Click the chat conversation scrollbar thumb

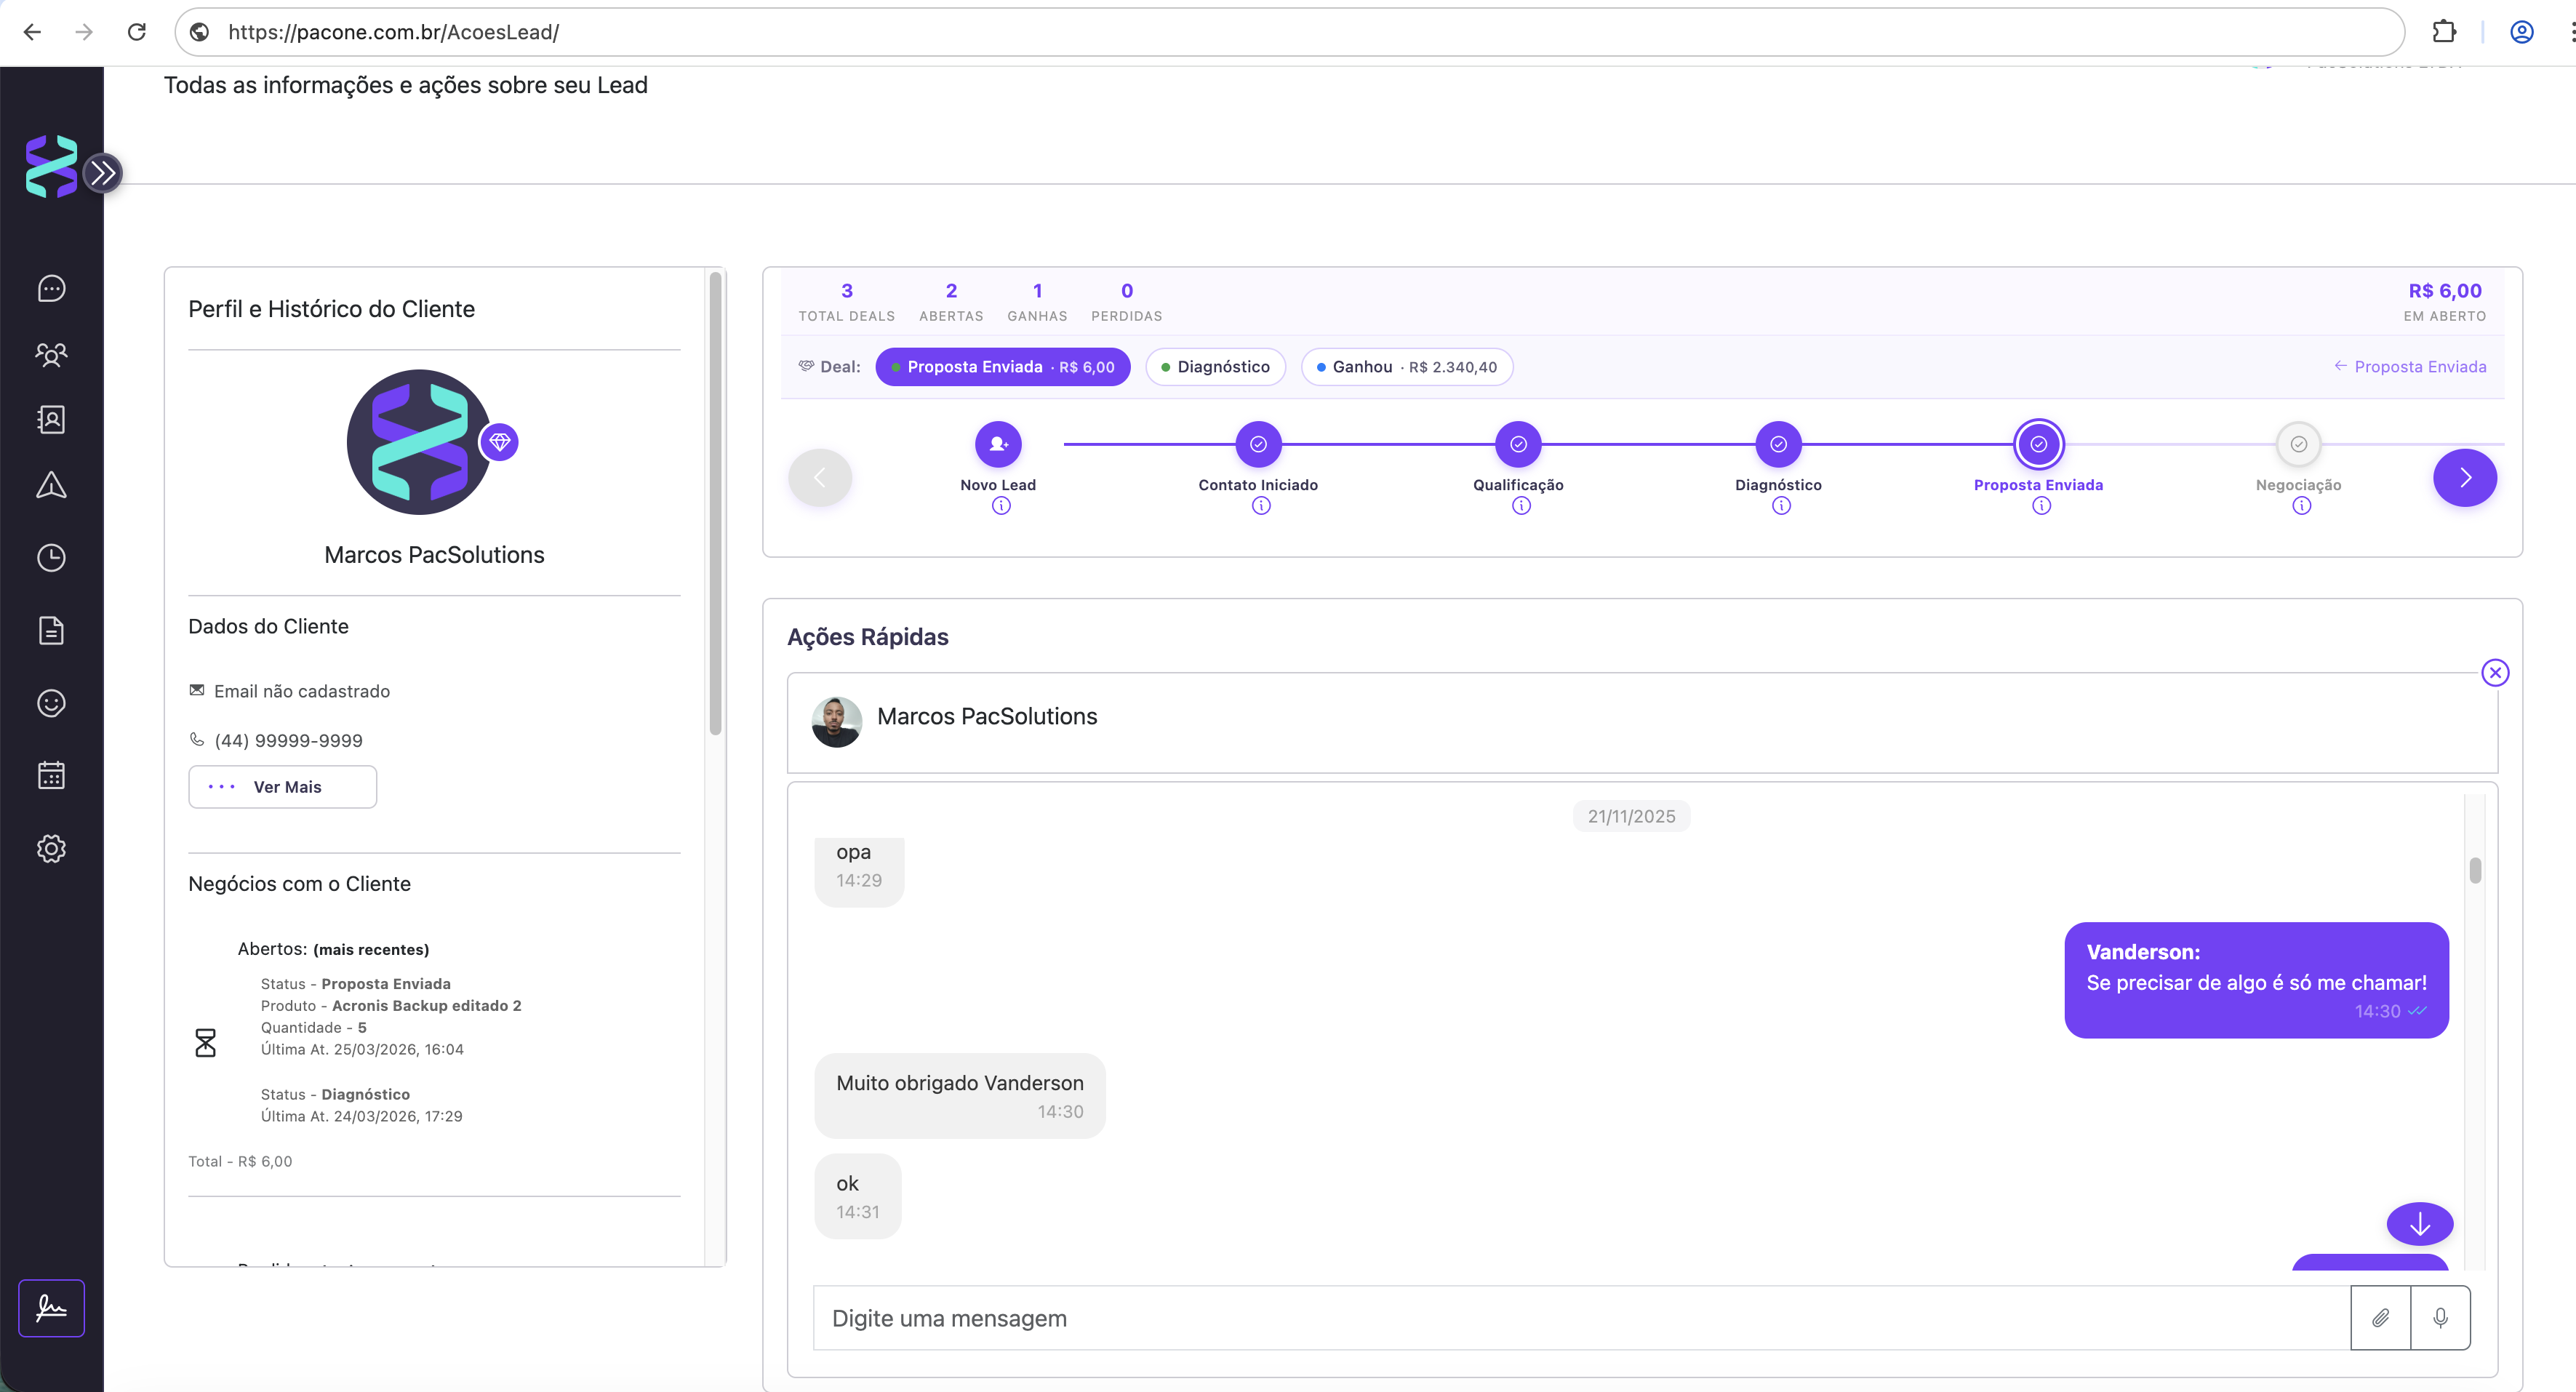(2474, 870)
